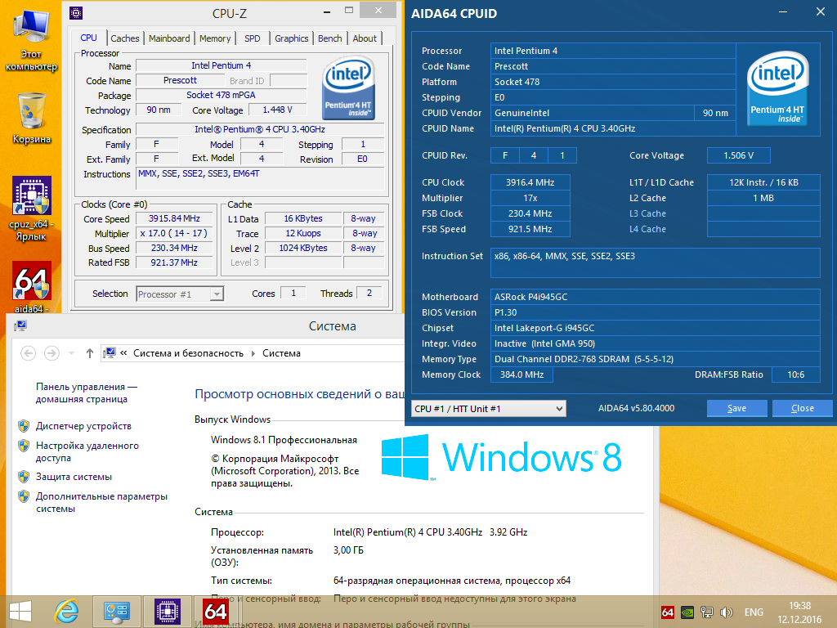This screenshot has width=837, height=628.
Task: Switch to the Graphics tab in CPU-Z
Action: click(x=292, y=38)
